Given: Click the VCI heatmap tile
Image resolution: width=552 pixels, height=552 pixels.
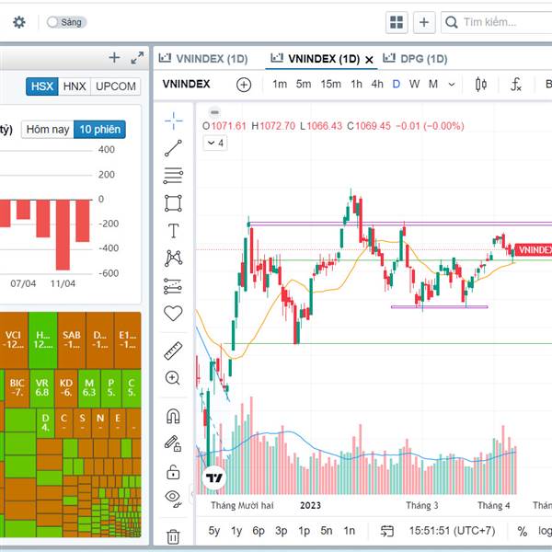Looking at the screenshot, I should pyautogui.click(x=14, y=340).
